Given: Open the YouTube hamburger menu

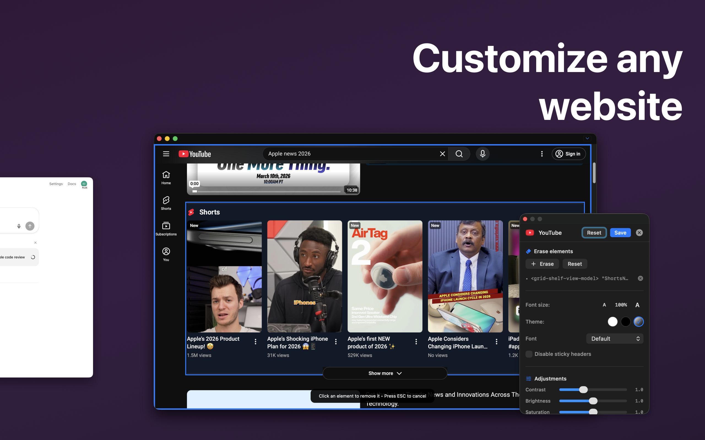Looking at the screenshot, I should [x=166, y=154].
